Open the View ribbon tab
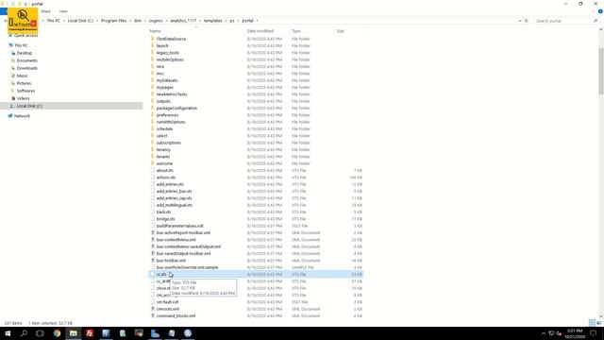 63,11
